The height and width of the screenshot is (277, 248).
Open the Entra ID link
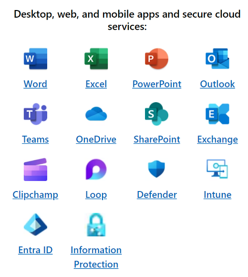[x=35, y=250]
